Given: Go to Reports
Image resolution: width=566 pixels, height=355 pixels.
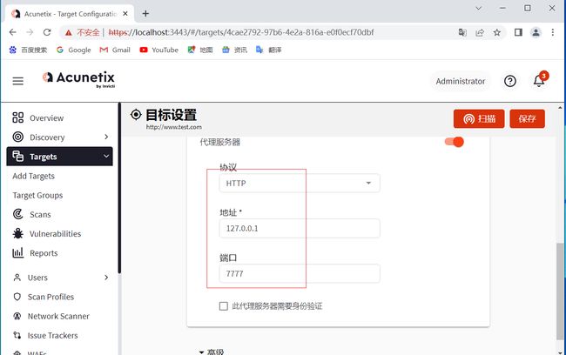Looking at the screenshot, I should [x=44, y=253].
